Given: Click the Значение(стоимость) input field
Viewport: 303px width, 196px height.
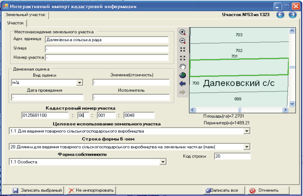Looking at the screenshot, I should [131, 83].
